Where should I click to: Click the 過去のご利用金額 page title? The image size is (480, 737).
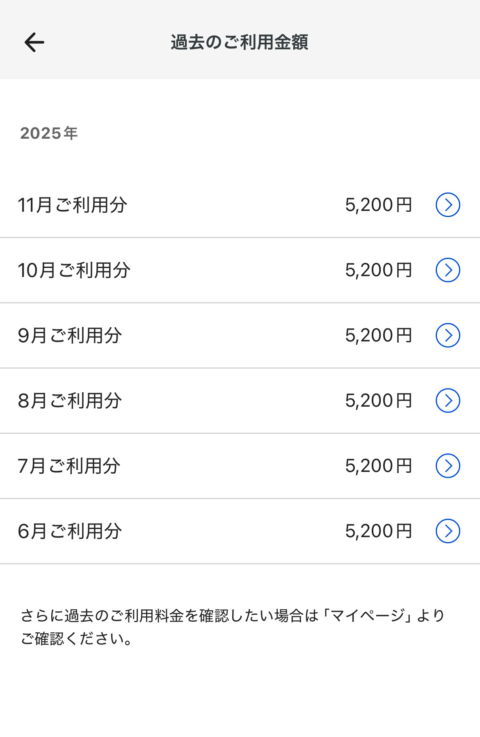click(x=240, y=42)
